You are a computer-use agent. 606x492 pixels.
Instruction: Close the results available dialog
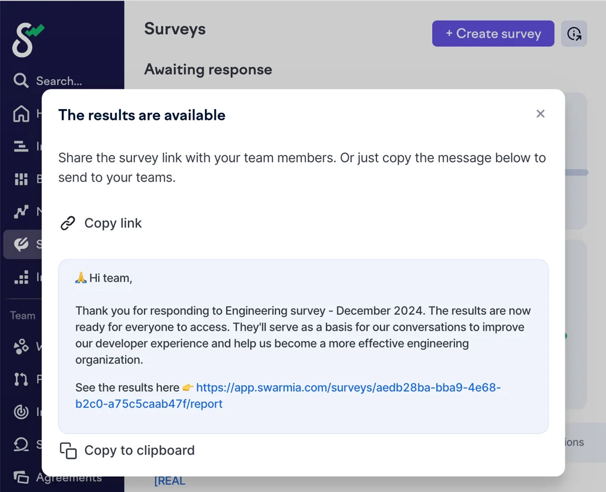540,114
